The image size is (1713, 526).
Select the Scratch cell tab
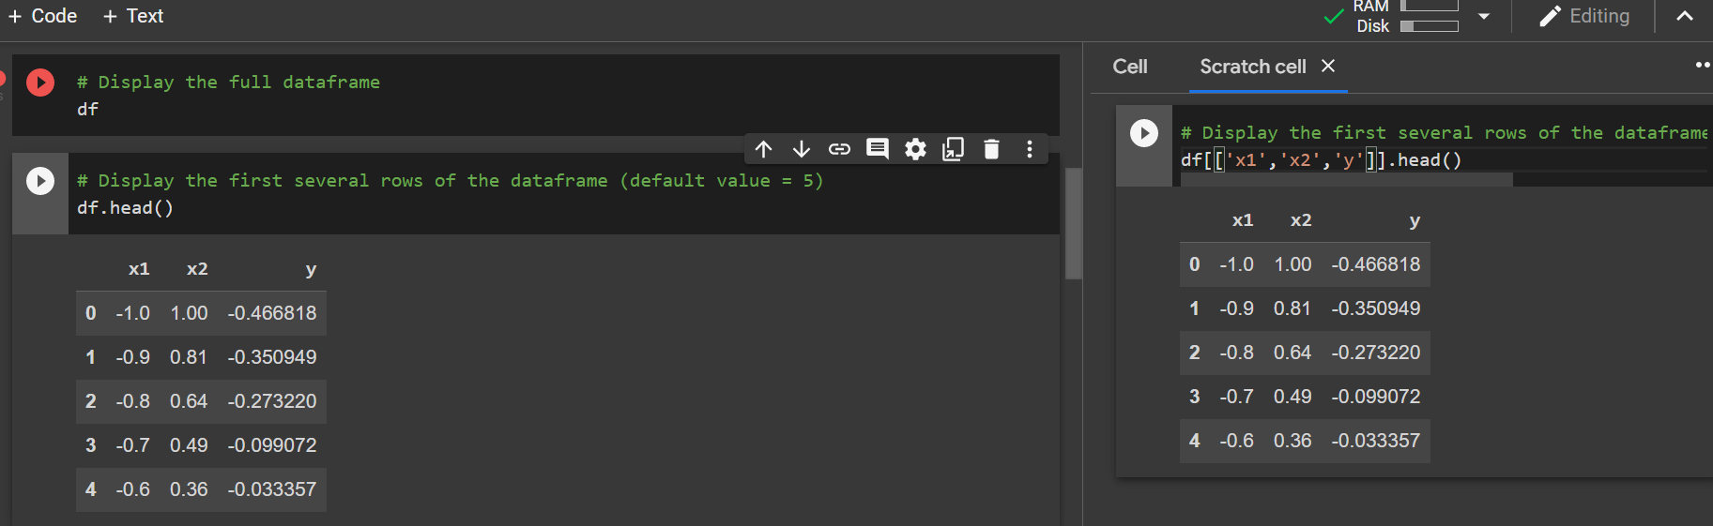[x=1252, y=67]
